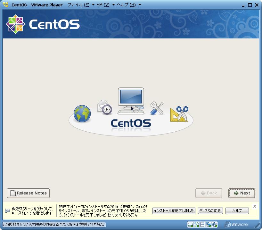
Task: Open the VM (V) menu
Action: tap(103, 5)
